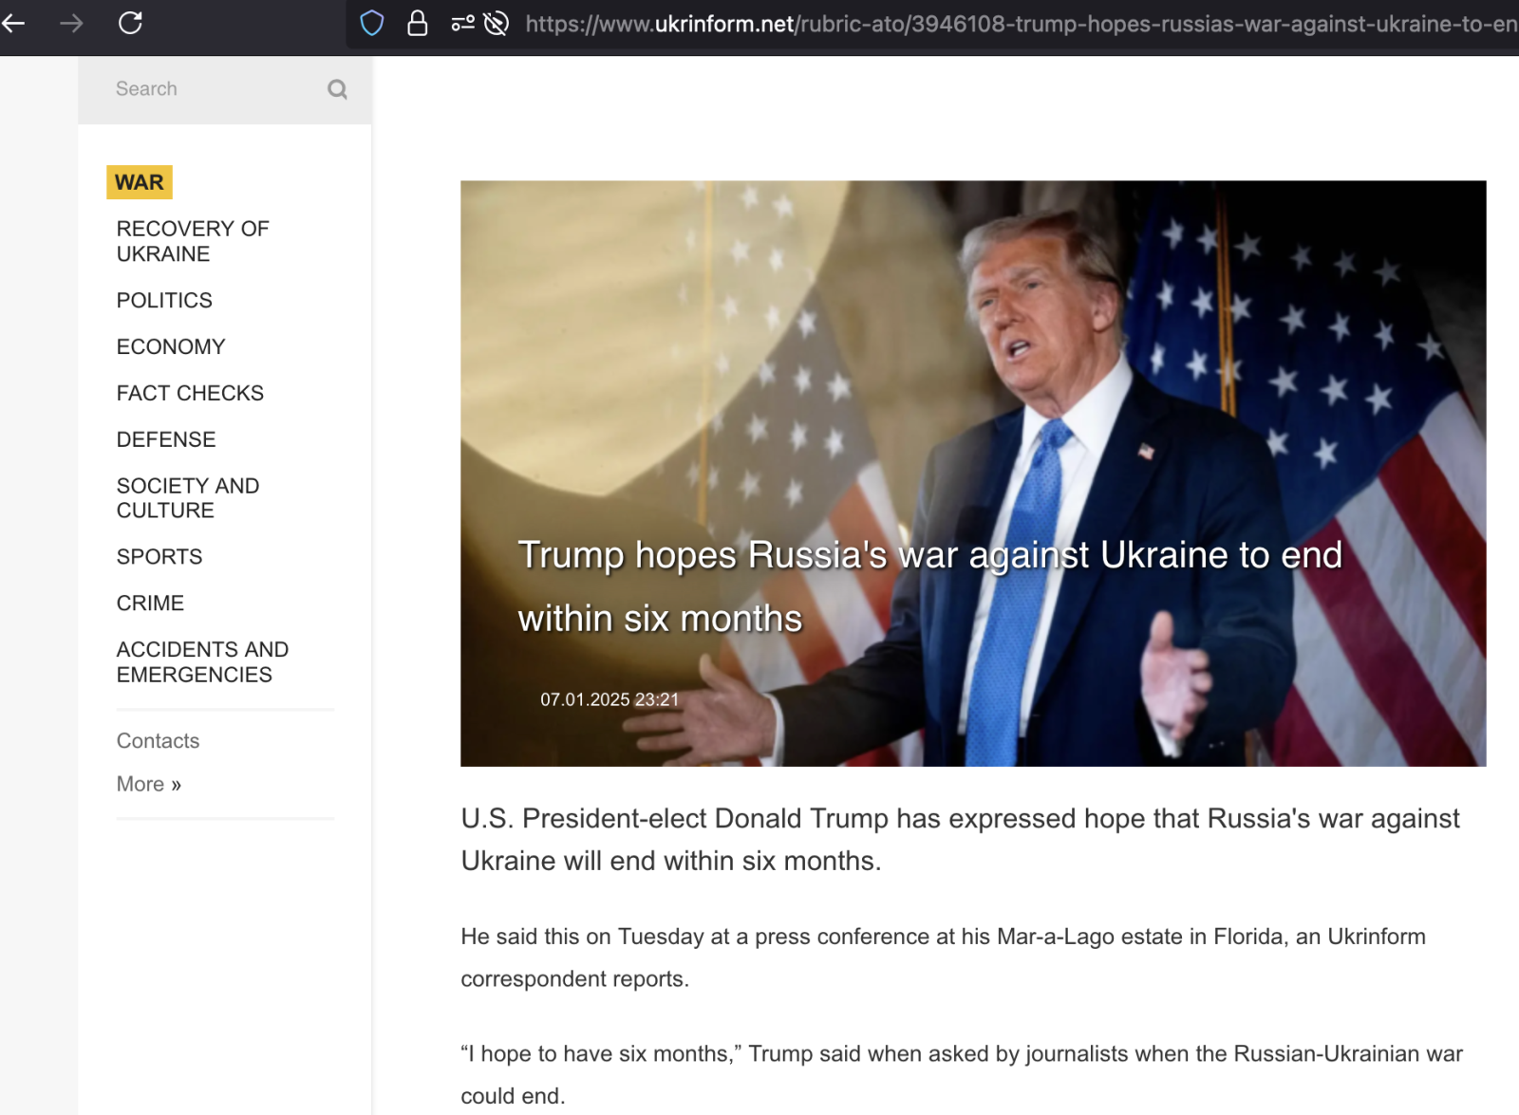The image size is (1519, 1115).
Task: Open the Defense section
Action: pyautogui.click(x=166, y=440)
